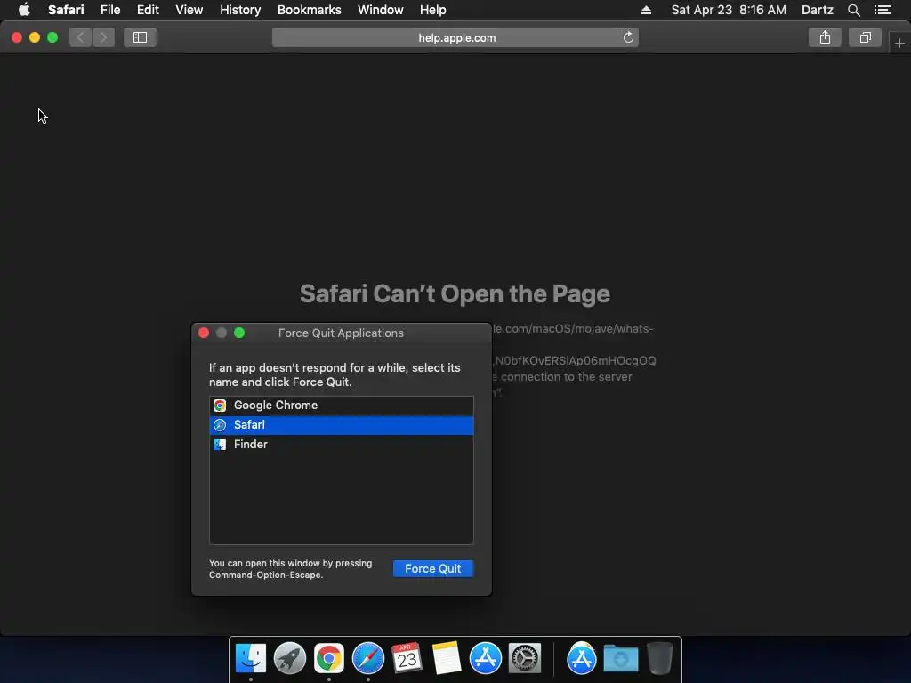
Task: Open the Apple menu
Action: 24,10
